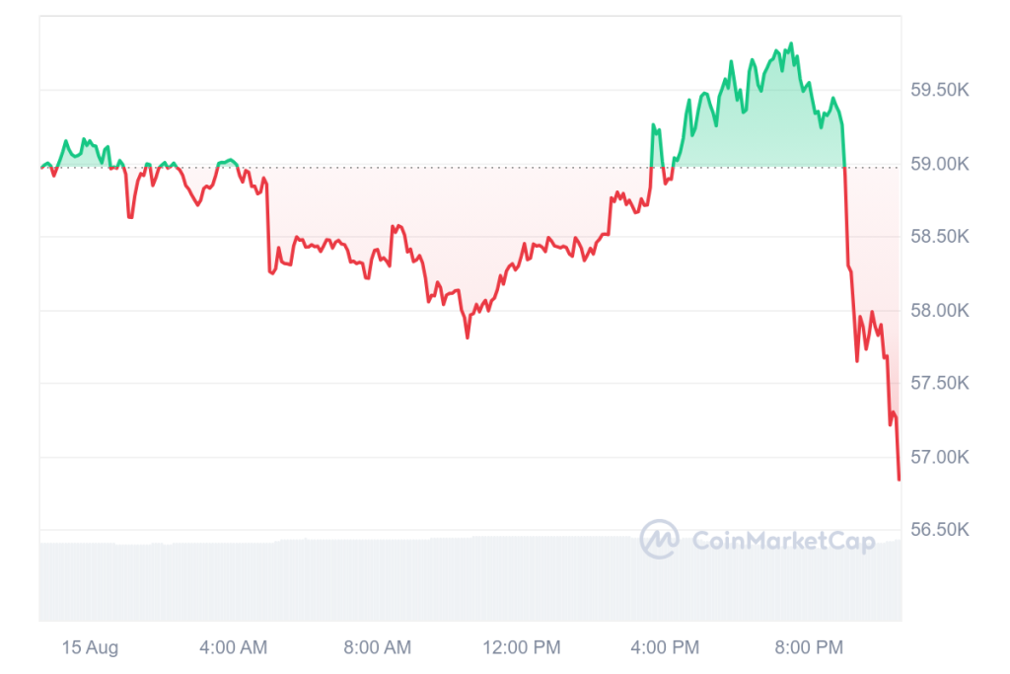Click the 4:00 PM time label
The height and width of the screenshot is (674, 1010).
coord(666,648)
